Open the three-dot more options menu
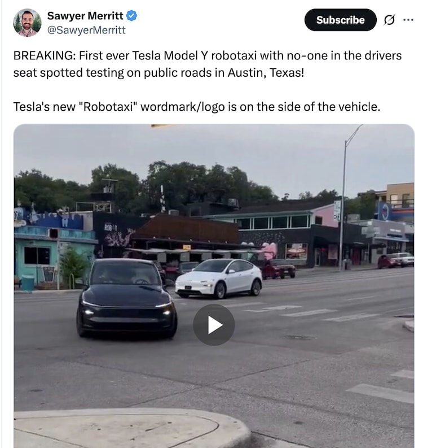The height and width of the screenshot is (448, 423). (x=408, y=20)
